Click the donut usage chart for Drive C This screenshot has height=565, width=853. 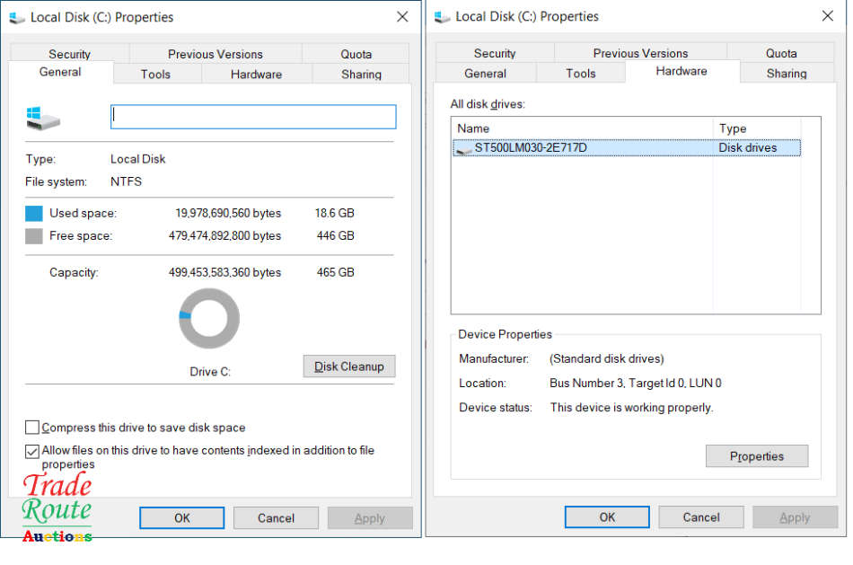(x=209, y=318)
